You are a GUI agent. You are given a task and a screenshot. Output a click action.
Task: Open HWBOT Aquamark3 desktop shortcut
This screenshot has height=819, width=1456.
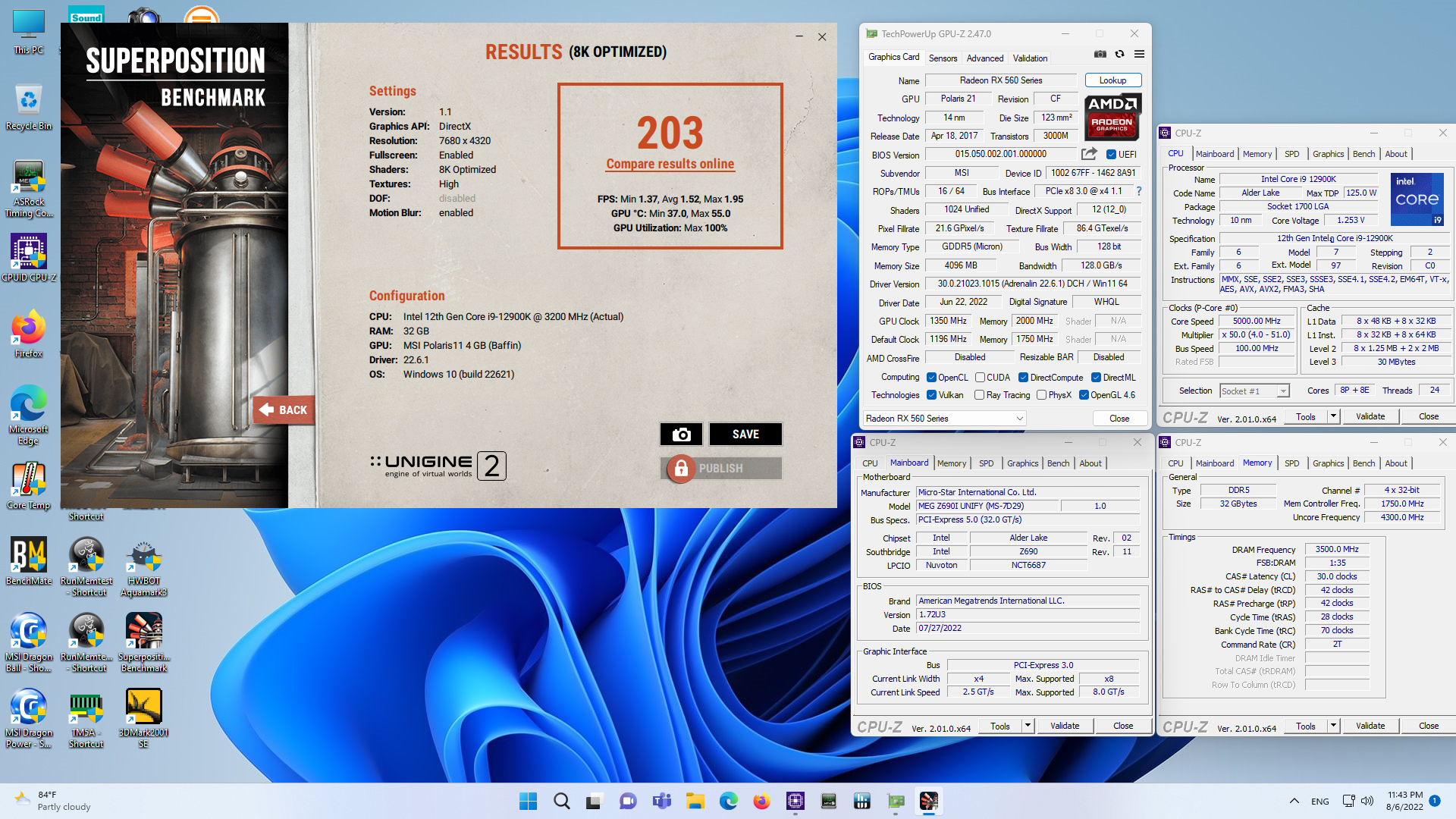point(144,566)
